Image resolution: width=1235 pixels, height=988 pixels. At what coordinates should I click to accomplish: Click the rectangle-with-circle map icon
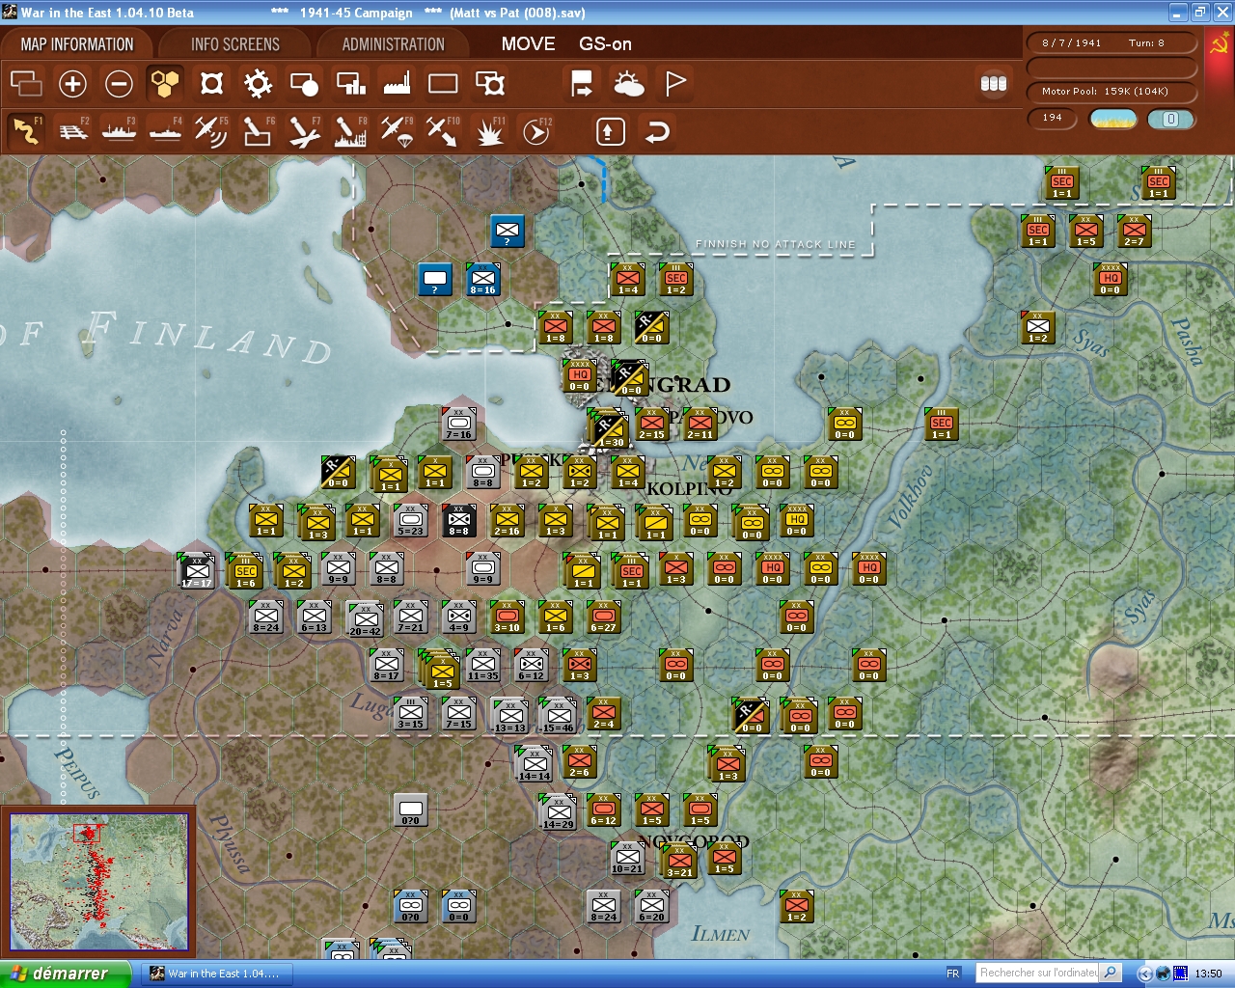point(304,84)
